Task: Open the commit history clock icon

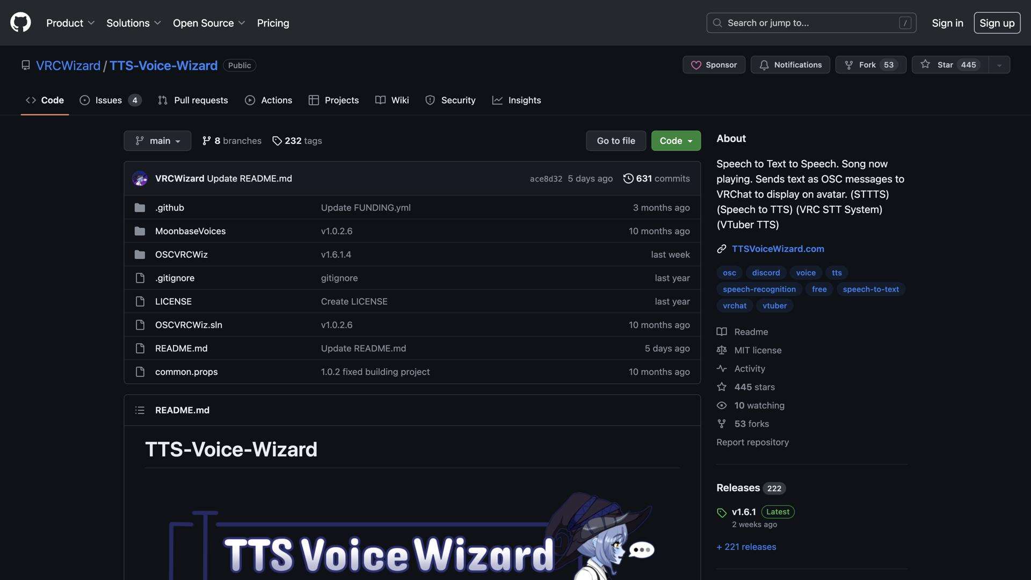Action: click(628, 178)
